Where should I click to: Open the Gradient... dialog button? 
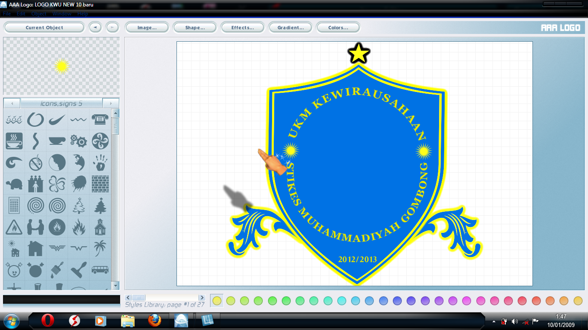point(290,27)
